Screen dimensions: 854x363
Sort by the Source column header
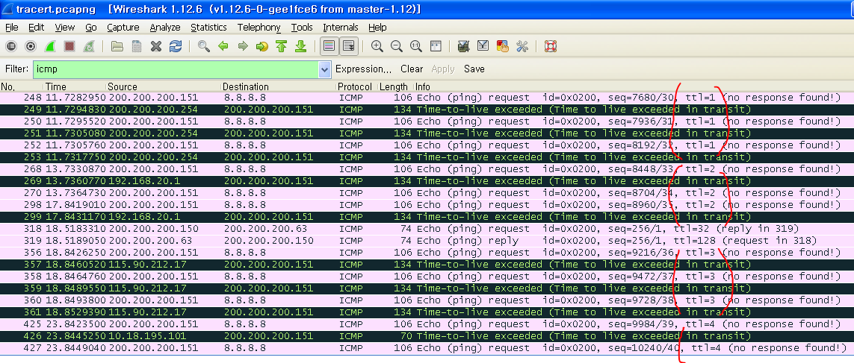pyautogui.click(x=164, y=86)
